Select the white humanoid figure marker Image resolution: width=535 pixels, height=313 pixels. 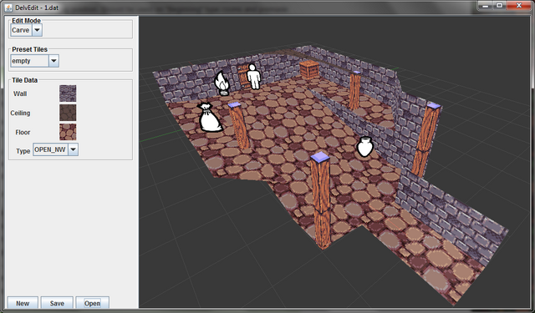[253, 77]
